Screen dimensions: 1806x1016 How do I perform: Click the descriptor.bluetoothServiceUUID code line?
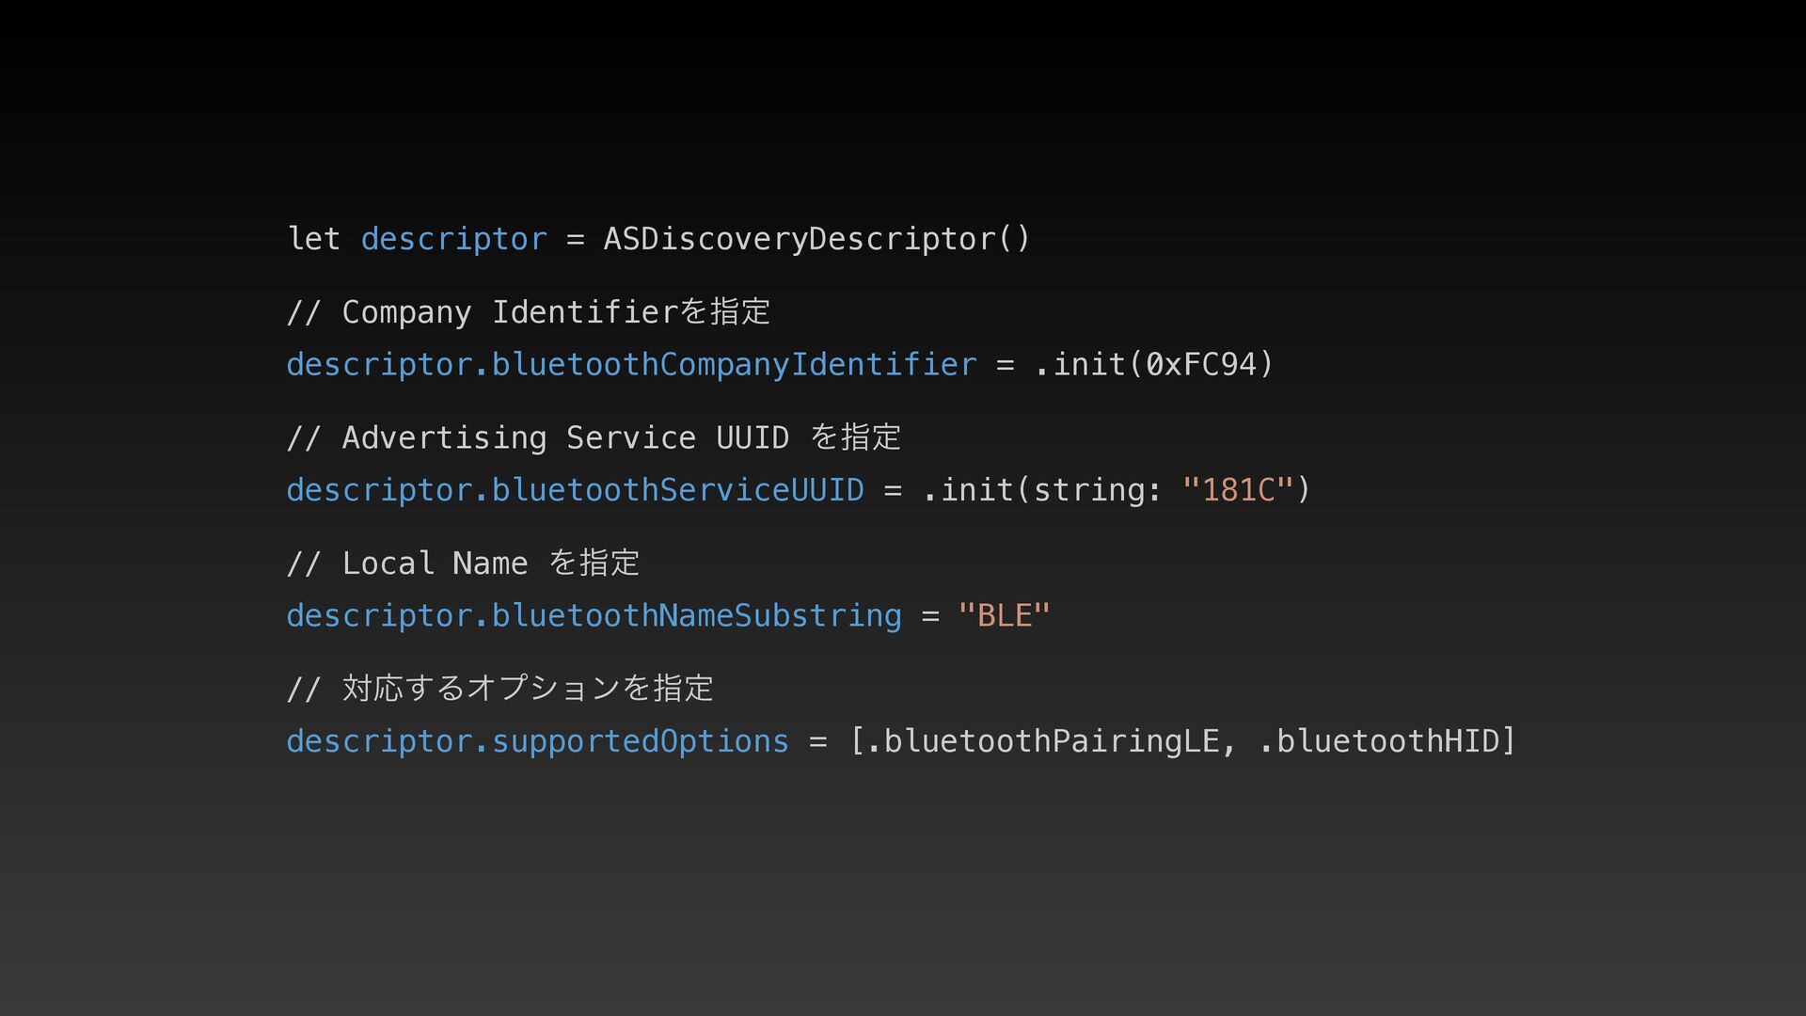click(798, 490)
